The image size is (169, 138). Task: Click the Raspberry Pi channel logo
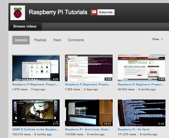[18, 13]
